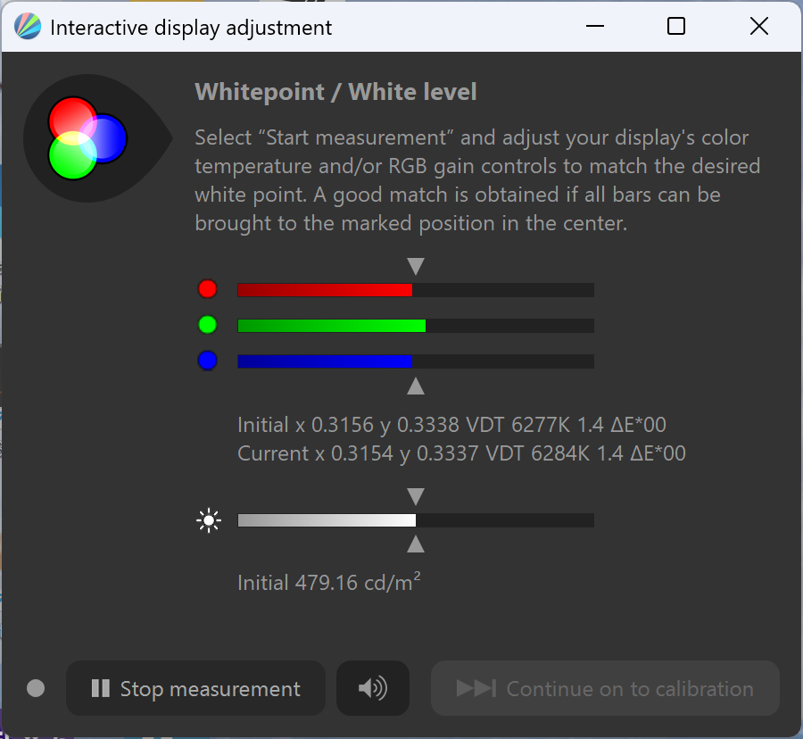Maximize the Interactive display adjustment window
803x739 pixels.
click(x=676, y=26)
